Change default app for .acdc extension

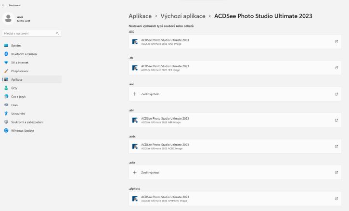coord(235,146)
